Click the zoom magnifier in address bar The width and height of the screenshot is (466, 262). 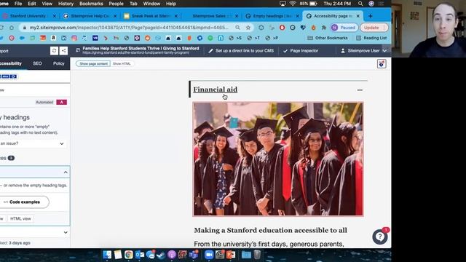[x=237, y=28]
